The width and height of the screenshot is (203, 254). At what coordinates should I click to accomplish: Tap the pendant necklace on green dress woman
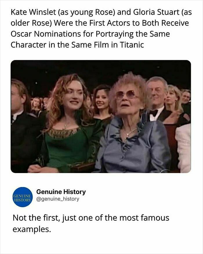[x=66, y=125]
